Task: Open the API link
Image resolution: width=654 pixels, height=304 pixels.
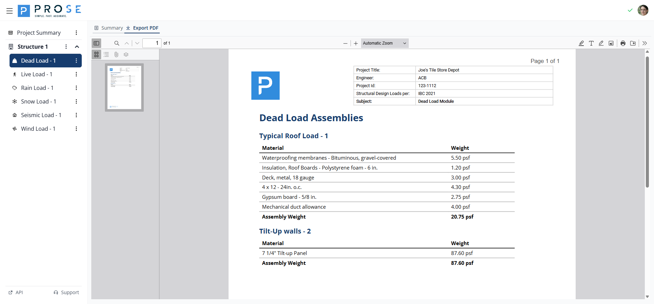Action: [x=16, y=292]
